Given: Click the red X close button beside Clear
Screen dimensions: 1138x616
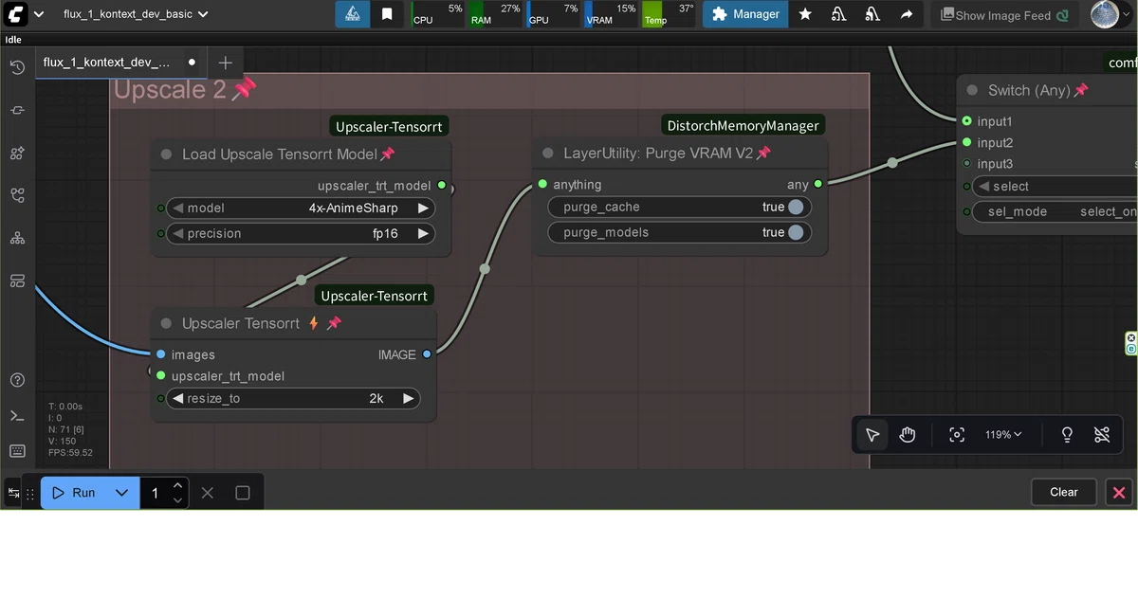Looking at the screenshot, I should [1119, 492].
